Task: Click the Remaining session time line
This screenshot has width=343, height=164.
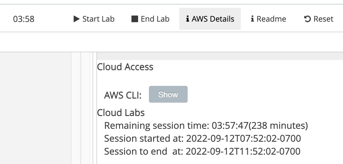Action: pos(206,126)
